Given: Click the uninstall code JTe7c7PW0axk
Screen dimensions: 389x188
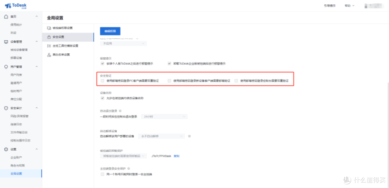Looking at the screenshot, I should [161, 156].
